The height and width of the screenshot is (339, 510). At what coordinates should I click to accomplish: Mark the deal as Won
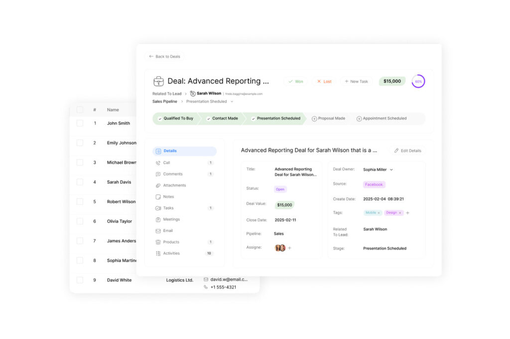pos(295,81)
